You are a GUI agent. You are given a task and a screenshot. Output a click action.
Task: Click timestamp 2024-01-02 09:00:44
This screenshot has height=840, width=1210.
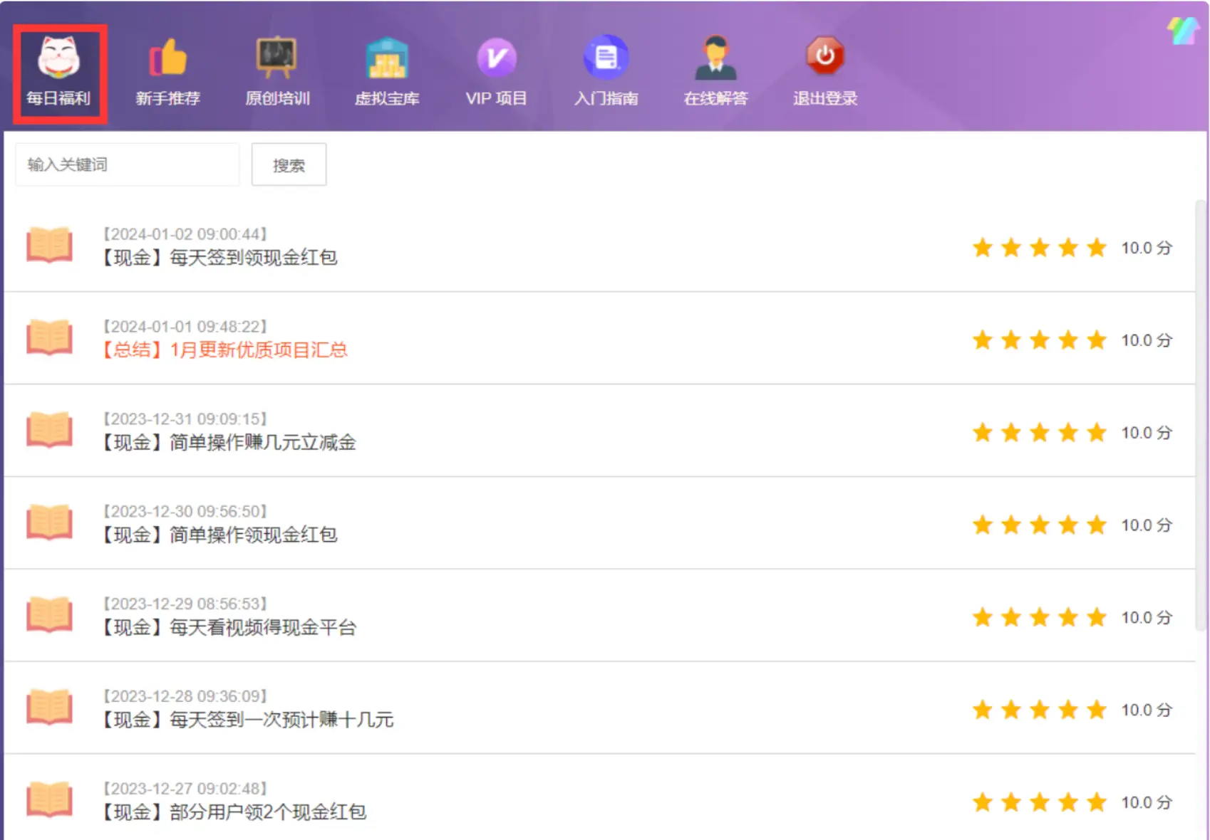pyautogui.click(x=185, y=234)
